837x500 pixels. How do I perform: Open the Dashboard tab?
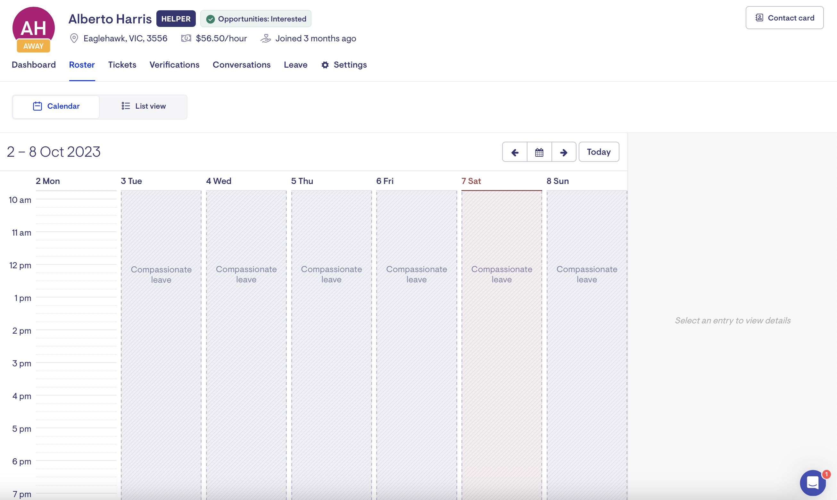coord(34,65)
